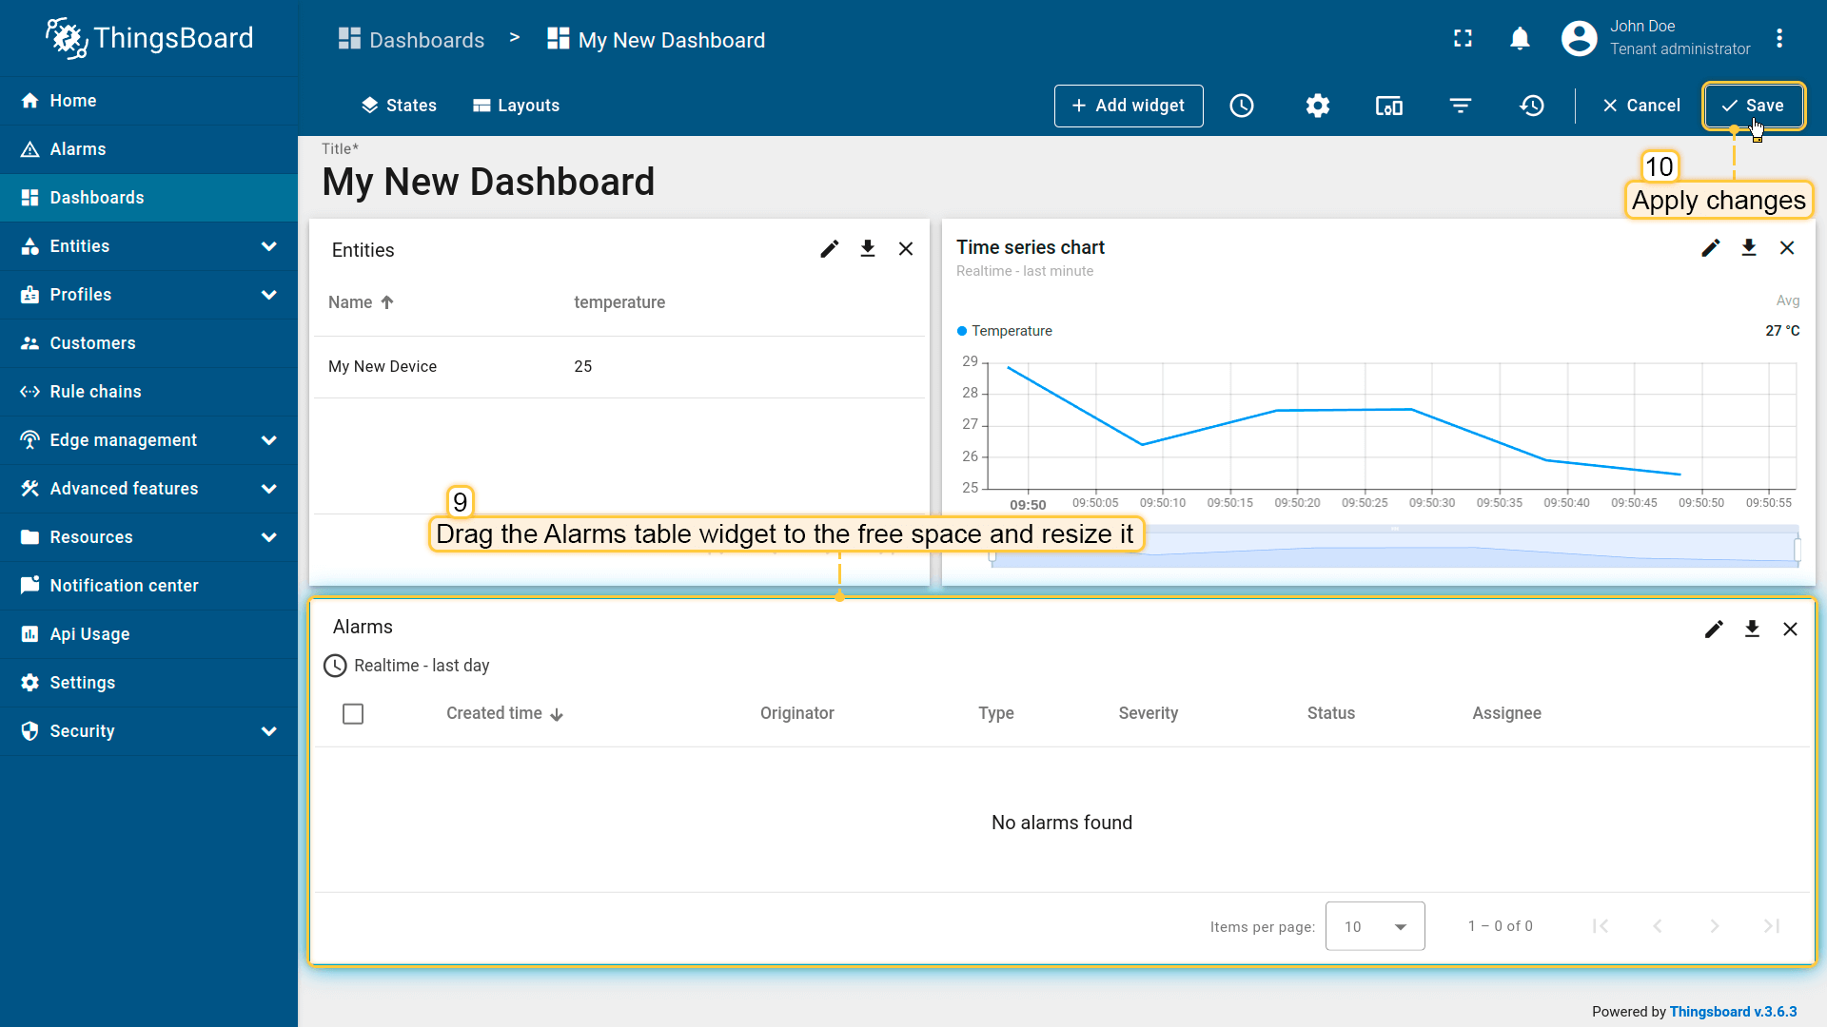Viewport: 1827px width, 1027px height.
Task: Open the notifications bell
Action: click(1520, 38)
